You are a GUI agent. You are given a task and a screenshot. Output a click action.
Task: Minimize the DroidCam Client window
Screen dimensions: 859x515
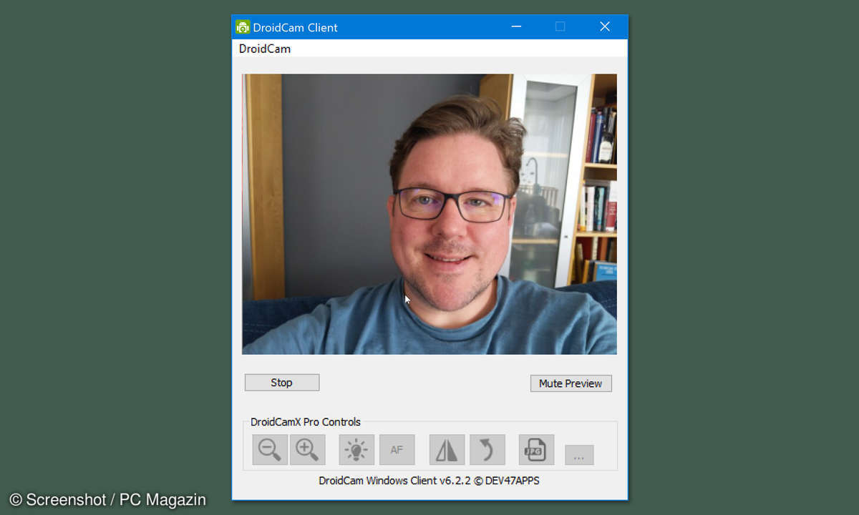tap(516, 26)
